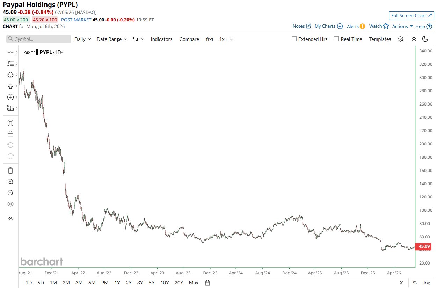The image size is (437, 289).
Task: Select the measurement and projection tool
Action: [10, 108]
